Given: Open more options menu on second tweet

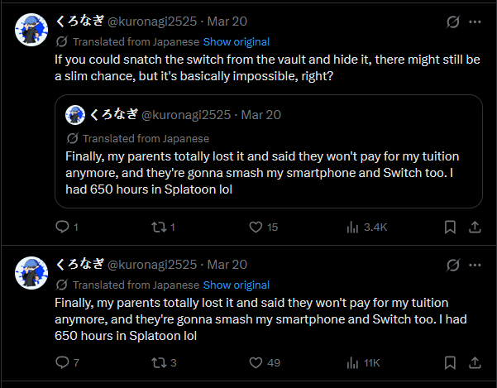Looking at the screenshot, I should click(475, 265).
